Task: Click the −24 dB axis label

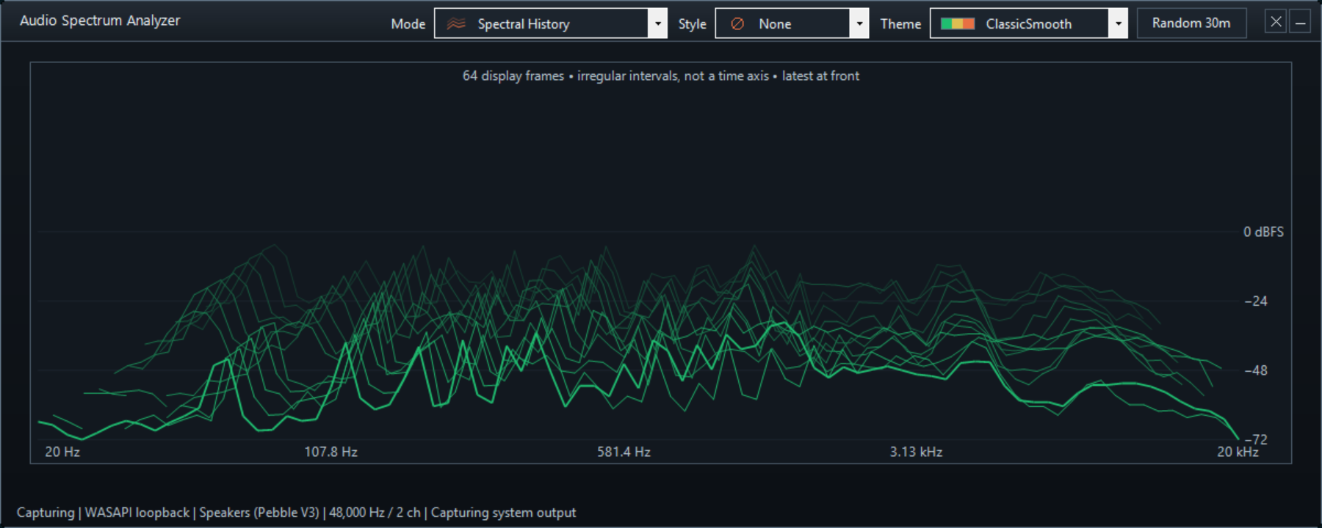Action: 1256,301
